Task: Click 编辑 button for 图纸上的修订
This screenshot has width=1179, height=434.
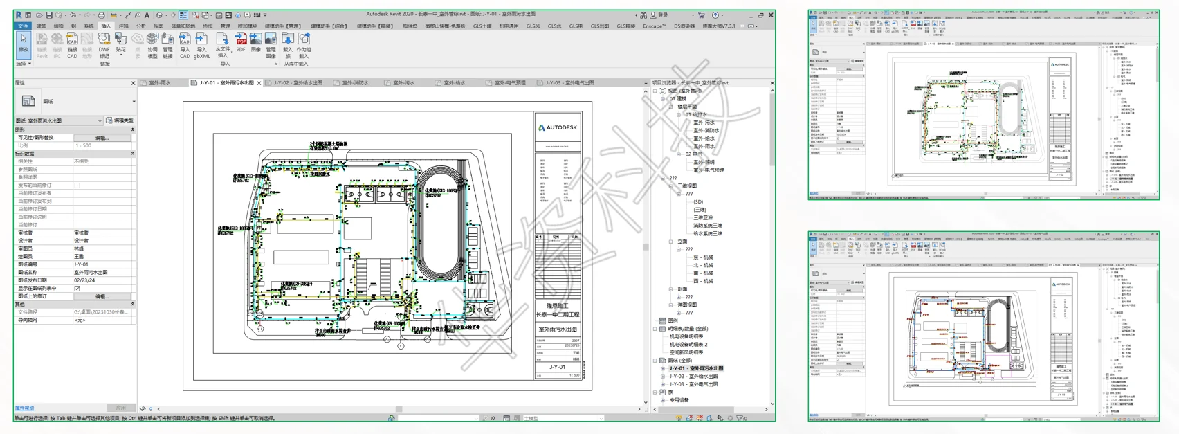Action: pos(102,296)
